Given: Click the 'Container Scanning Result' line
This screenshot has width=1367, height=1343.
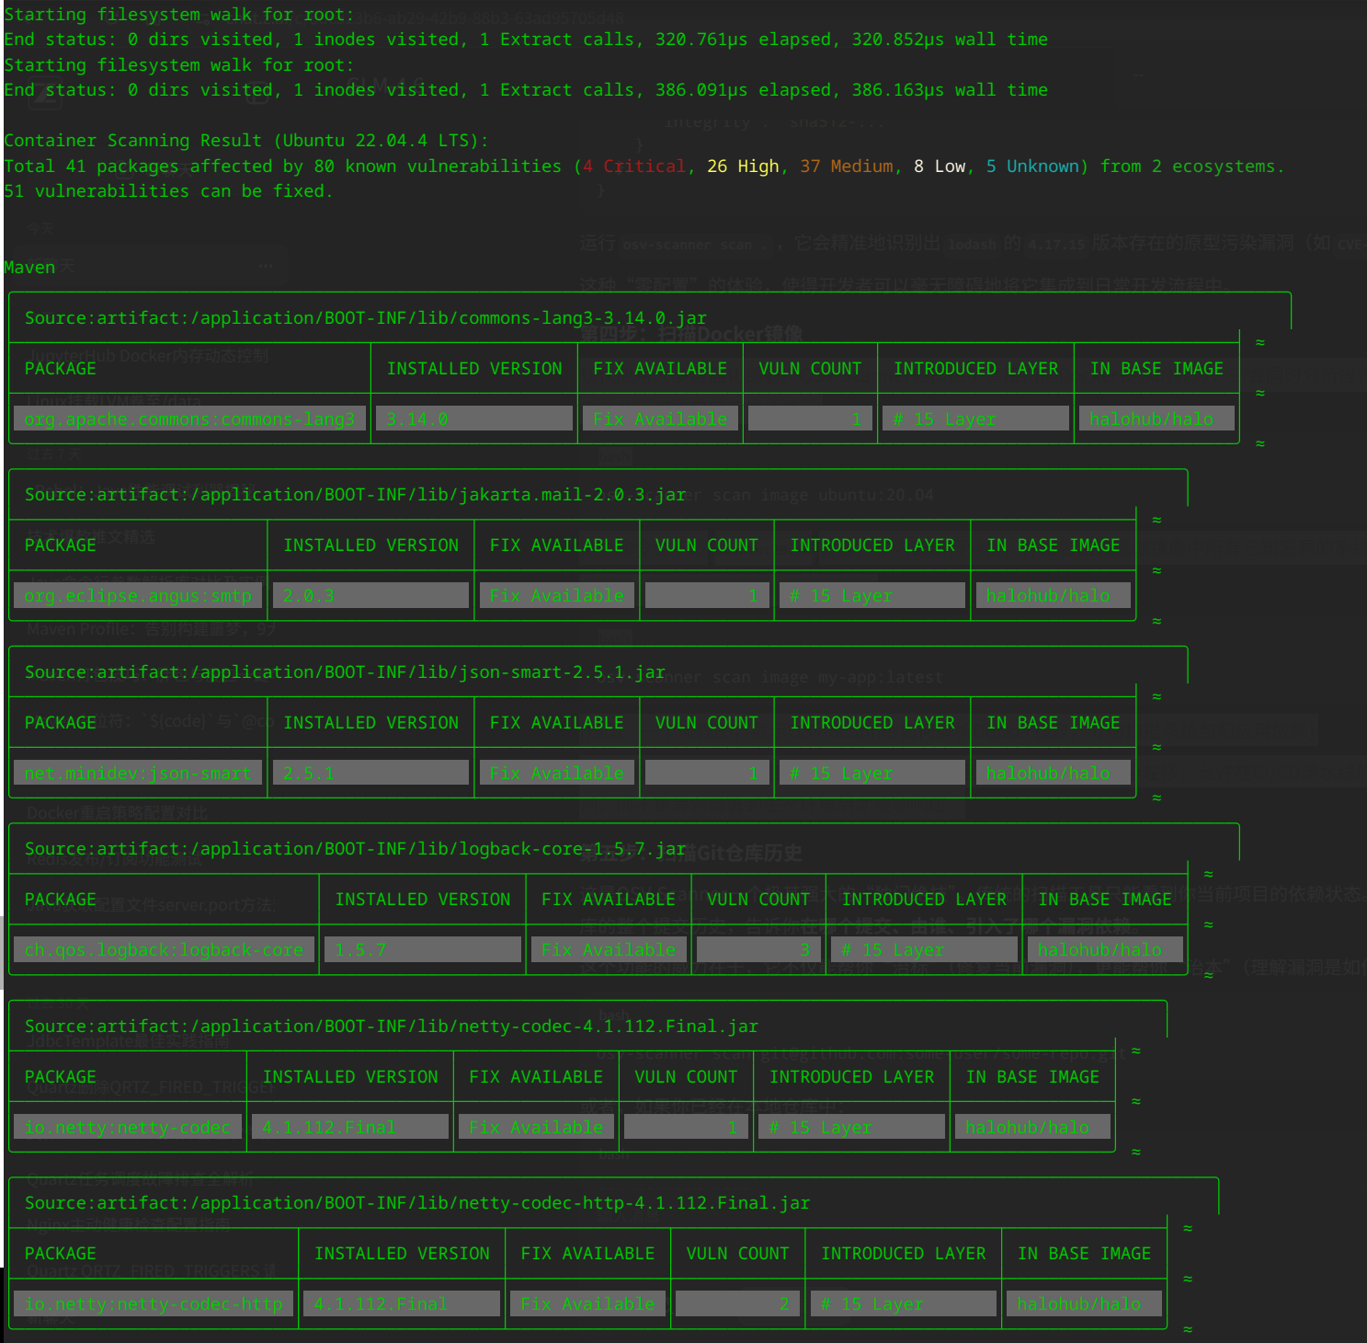Looking at the screenshot, I should click(245, 141).
